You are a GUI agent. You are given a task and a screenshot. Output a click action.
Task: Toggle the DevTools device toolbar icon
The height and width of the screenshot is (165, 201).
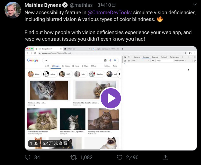point(129,57)
